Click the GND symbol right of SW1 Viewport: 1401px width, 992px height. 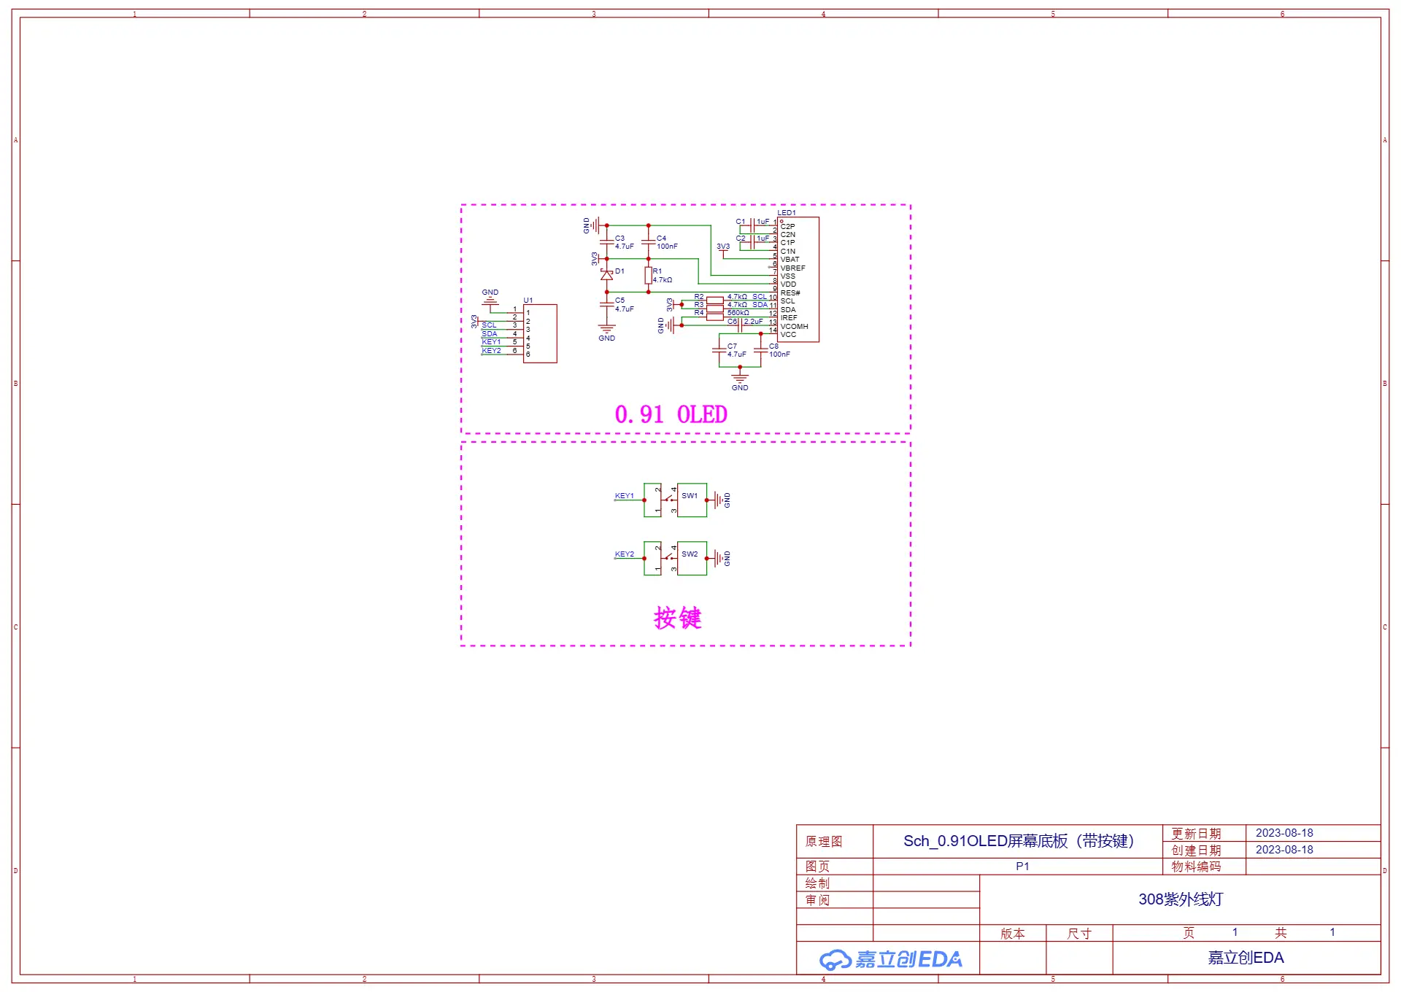click(722, 500)
